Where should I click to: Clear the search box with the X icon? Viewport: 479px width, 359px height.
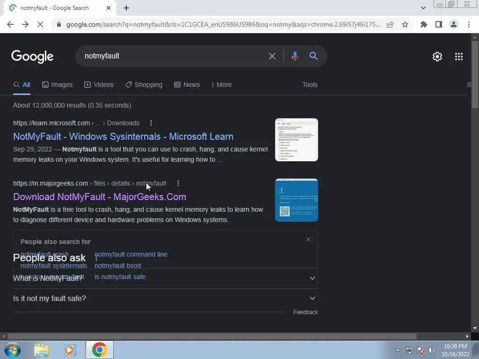pos(272,56)
